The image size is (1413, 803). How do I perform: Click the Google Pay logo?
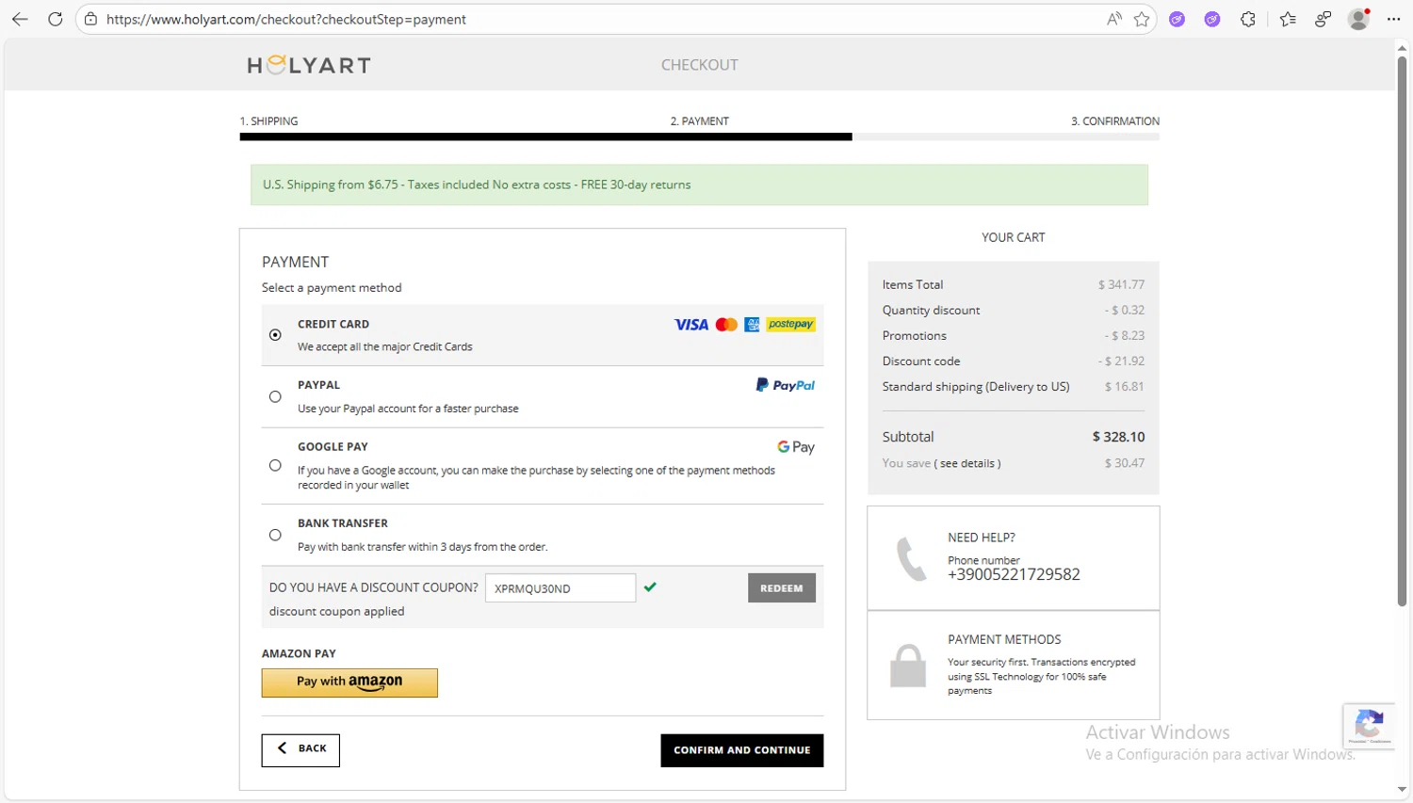[x=796, y=447]
